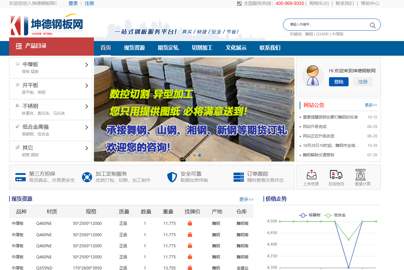Viewport: 404px width, 270px height.
Task: Expand the 低合金高强 category arrow
Action: click(86, 127)
